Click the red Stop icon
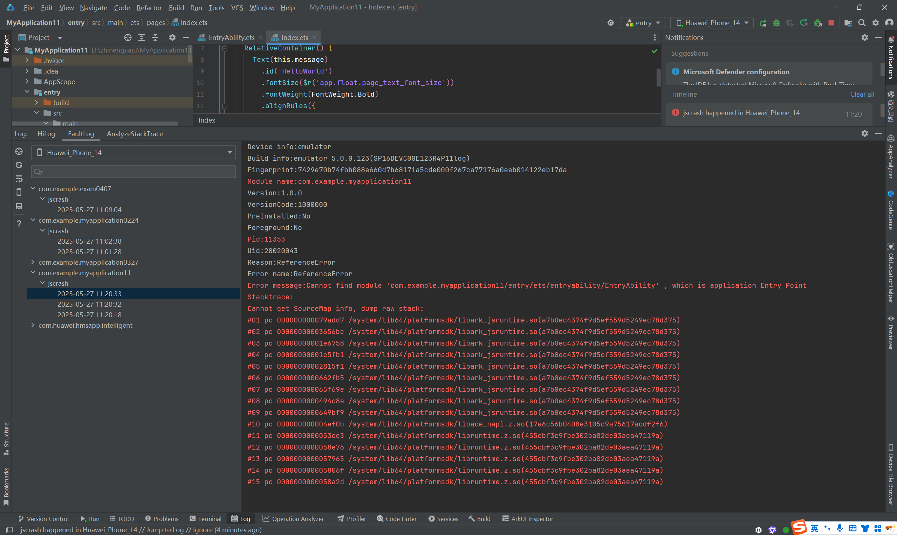 point(831,23)
